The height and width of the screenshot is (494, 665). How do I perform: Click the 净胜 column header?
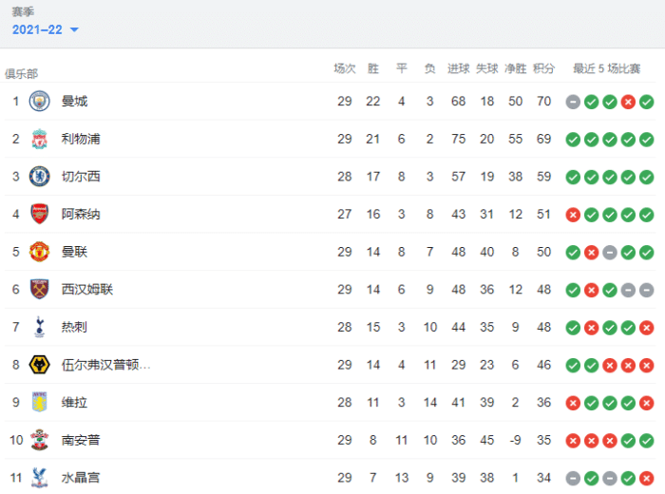point(516,68)
